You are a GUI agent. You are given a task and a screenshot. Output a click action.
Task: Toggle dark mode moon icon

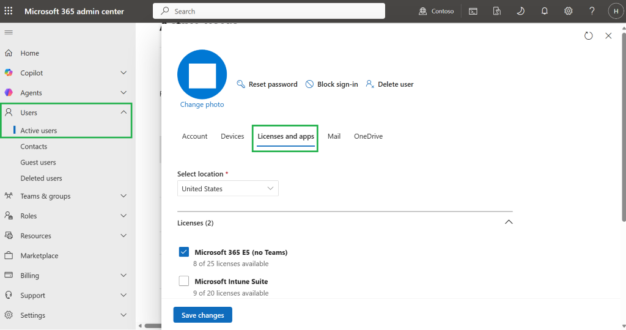(x=520, y=11)
